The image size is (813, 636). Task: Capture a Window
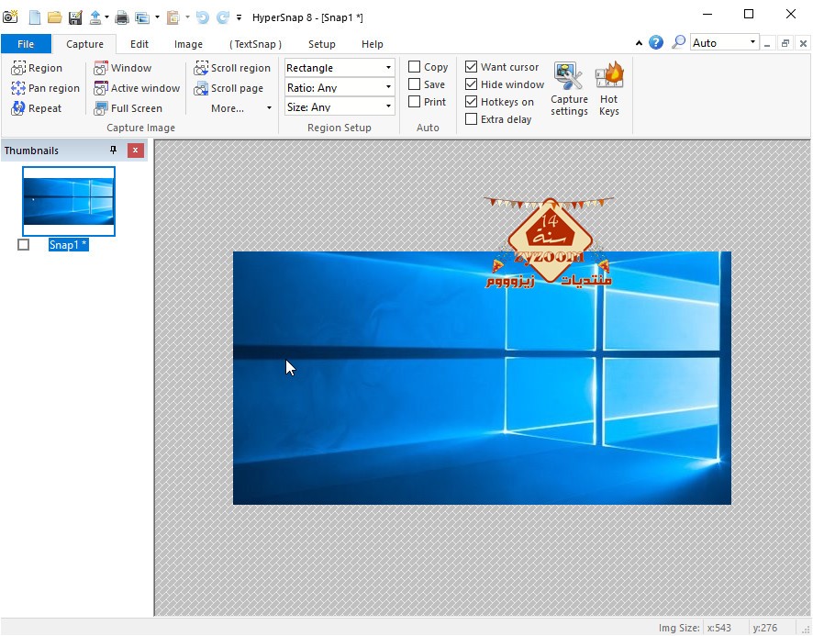coord(122,68)
